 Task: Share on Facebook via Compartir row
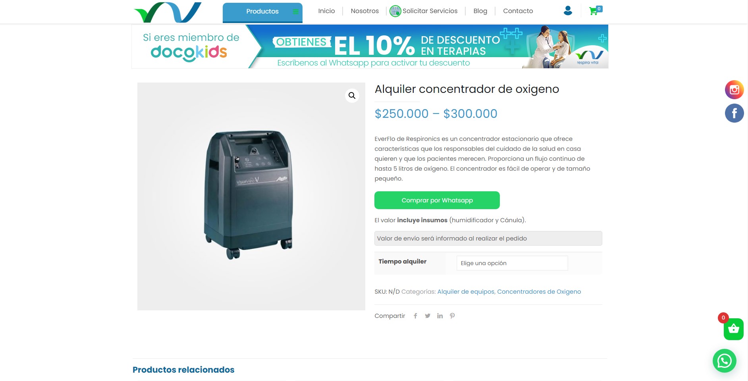[x=415, y=316]
